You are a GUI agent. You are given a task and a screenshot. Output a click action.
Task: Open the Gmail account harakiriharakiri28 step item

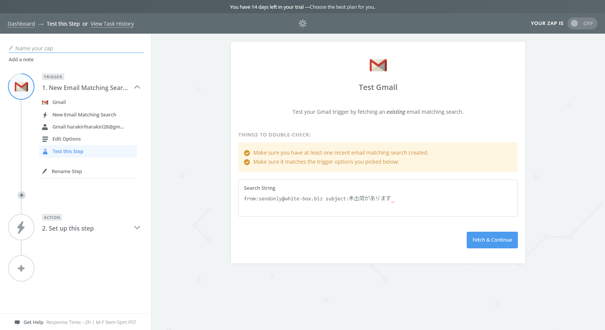(x=88, y=127)
